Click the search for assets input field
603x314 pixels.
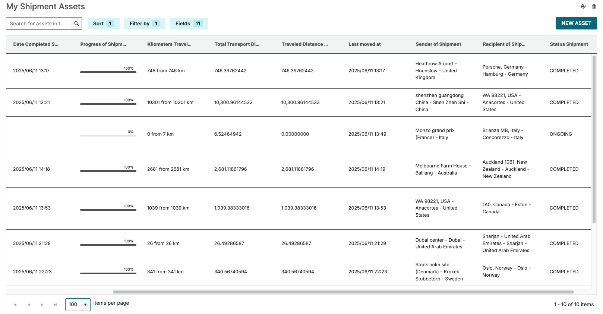click(x=38, y=23)
